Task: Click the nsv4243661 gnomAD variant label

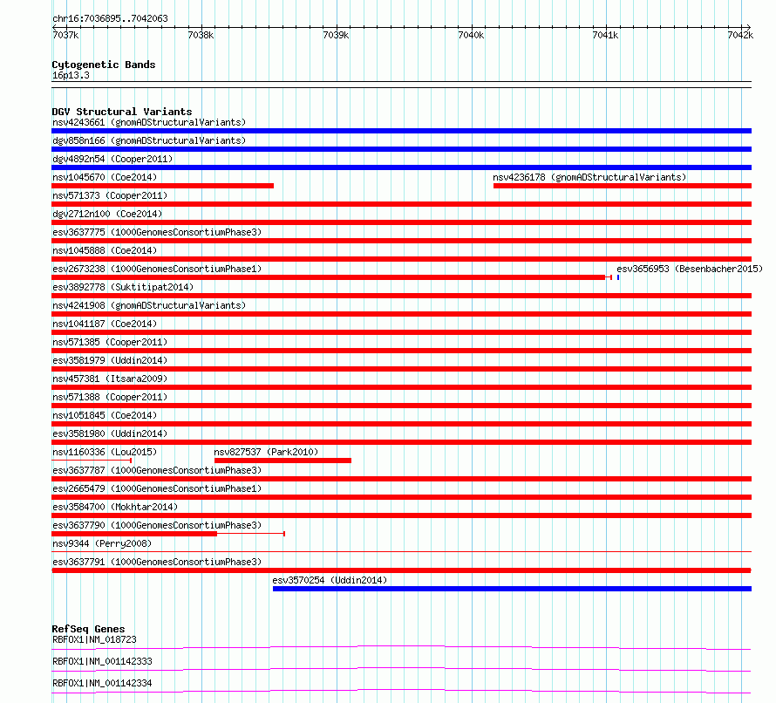Action: coord(149,122)
